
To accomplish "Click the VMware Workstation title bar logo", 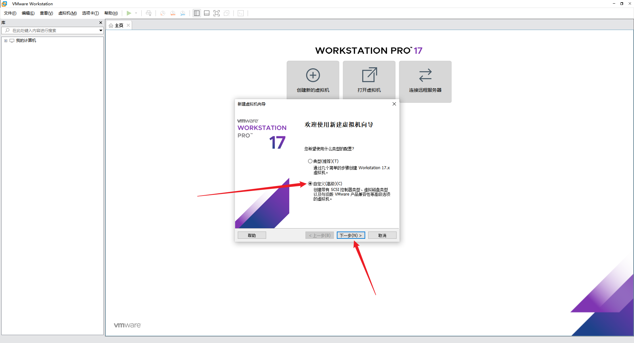I will coord(5,4).
